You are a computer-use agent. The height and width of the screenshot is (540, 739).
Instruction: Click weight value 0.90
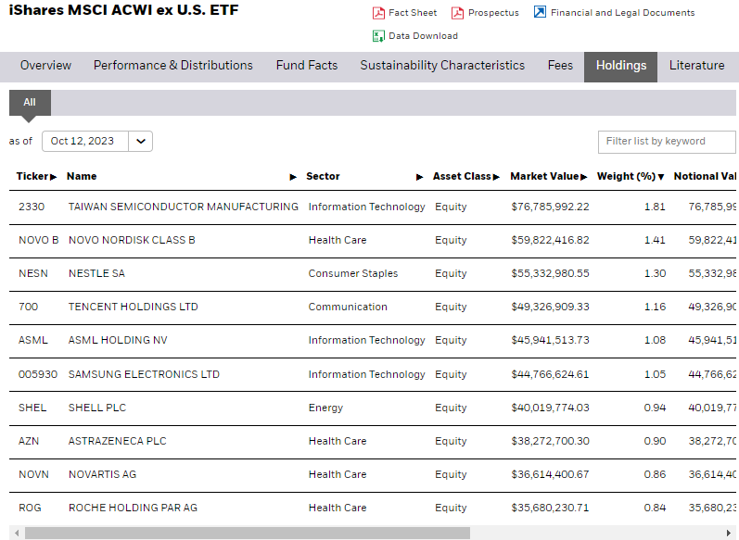pyautogui.click(x=655, y=441)
